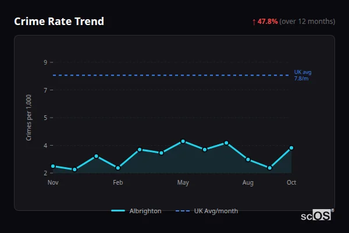Click the y-axis value '9'

(45, 62)
